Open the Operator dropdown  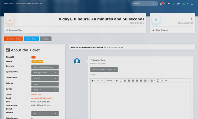(45, 67)
